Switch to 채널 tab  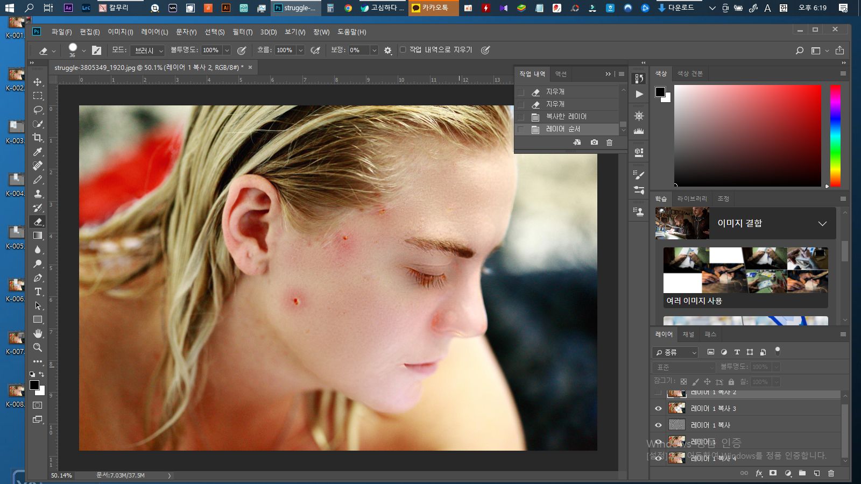688,334
